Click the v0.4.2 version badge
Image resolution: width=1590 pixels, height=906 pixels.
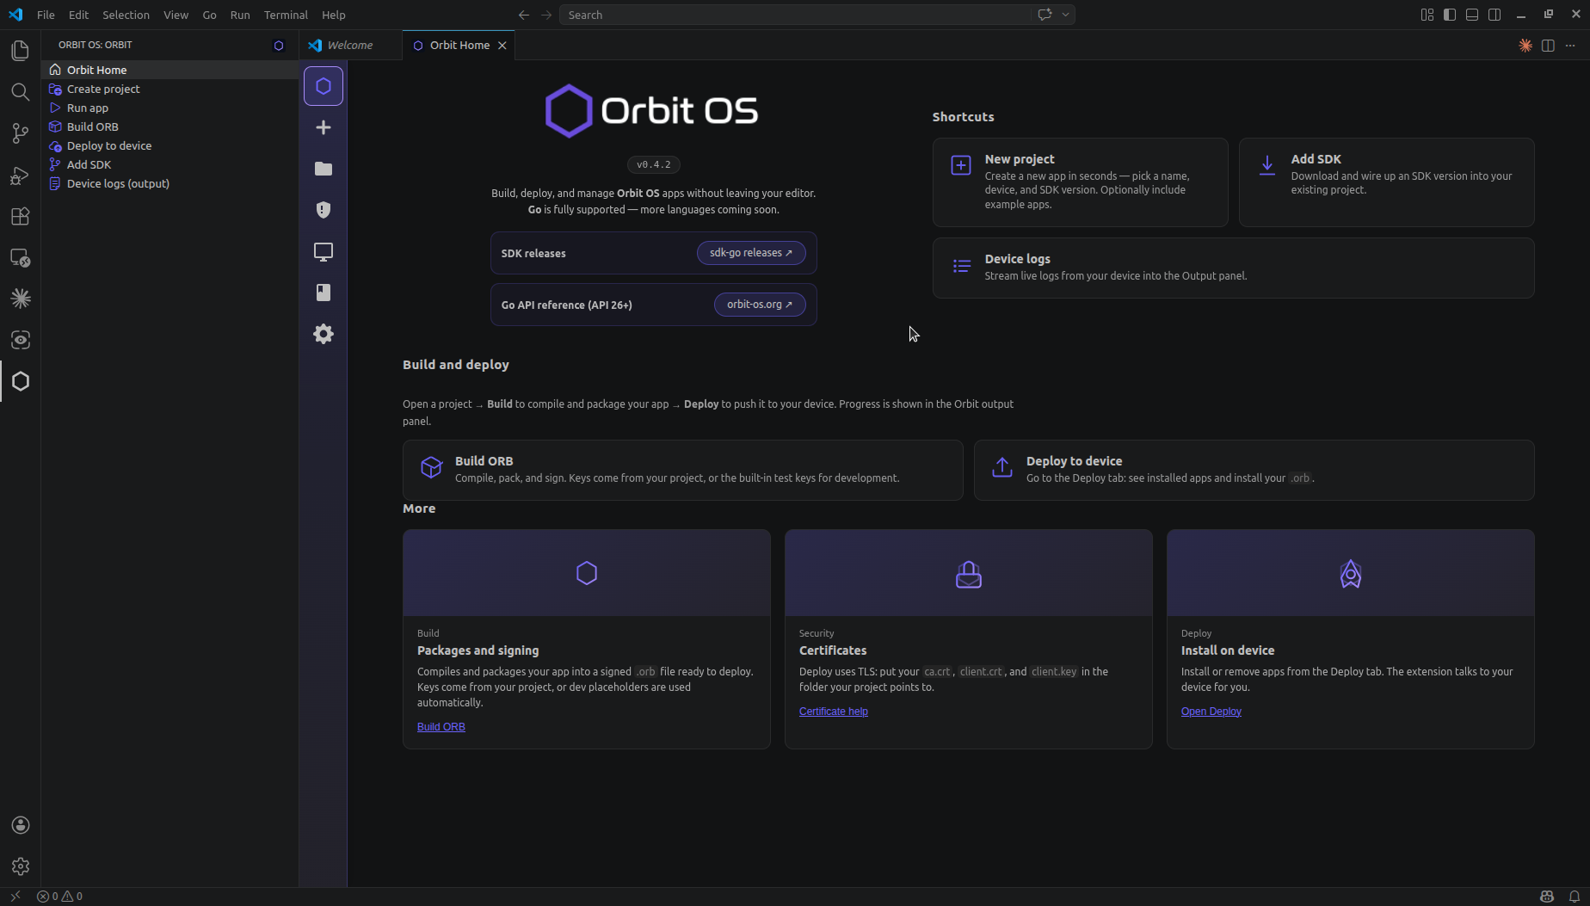(654, 164)
